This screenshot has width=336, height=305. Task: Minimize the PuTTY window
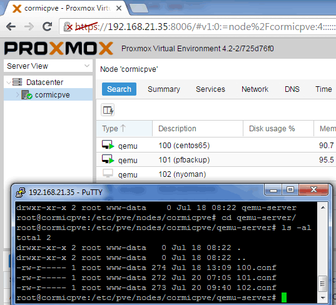click(x=273, y=189)
